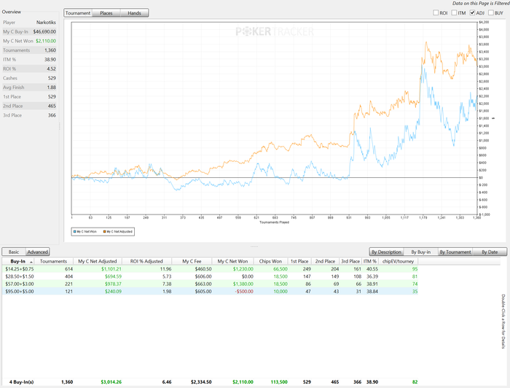The width and height of the screenshot is (510, 388).
Task: Click the Player Narkotiks row
Action: click(x=29, y=23)
